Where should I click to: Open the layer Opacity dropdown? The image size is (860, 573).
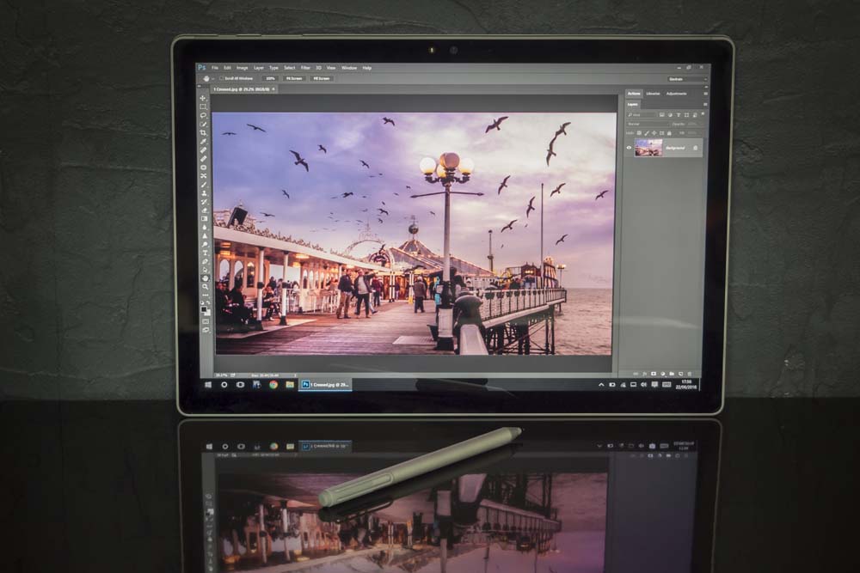click(x=695, y=124)
